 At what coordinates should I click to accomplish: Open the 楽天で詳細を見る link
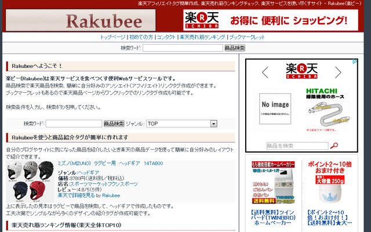[x=76, y=195]
